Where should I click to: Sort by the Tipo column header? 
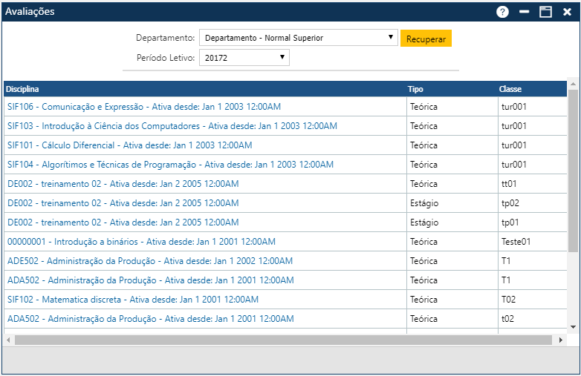tap(415, 89)
